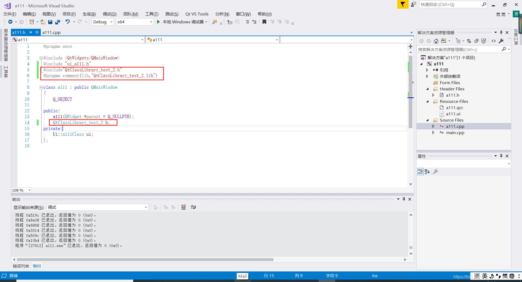Viewport: 522px width, 282px height.
Task: Toggle auto-hide pin on Output panel
Action: [x=404, y=199]
